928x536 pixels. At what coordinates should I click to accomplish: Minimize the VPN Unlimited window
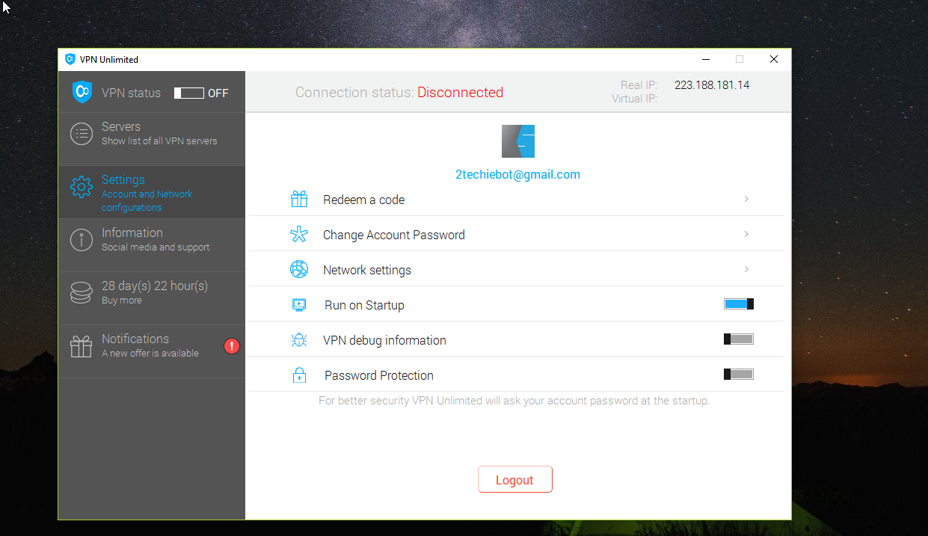coord(705,60)
